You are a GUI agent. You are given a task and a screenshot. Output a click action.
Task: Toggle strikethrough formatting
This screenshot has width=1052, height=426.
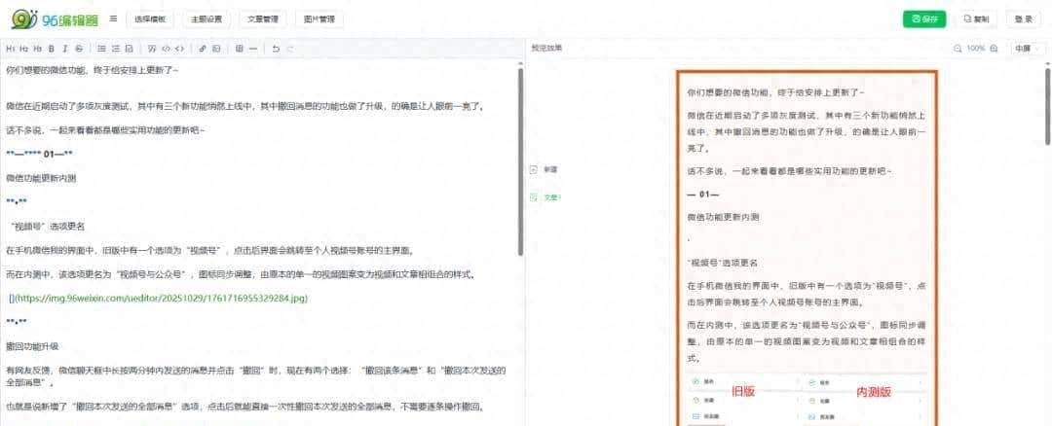(x=79, y=49)
